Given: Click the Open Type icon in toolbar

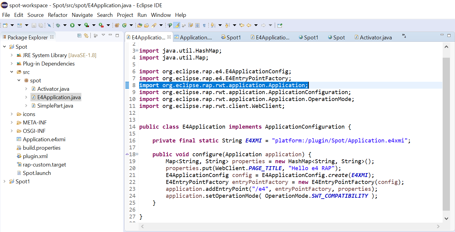Looking at the screenshot, I should tap(140, 25).
